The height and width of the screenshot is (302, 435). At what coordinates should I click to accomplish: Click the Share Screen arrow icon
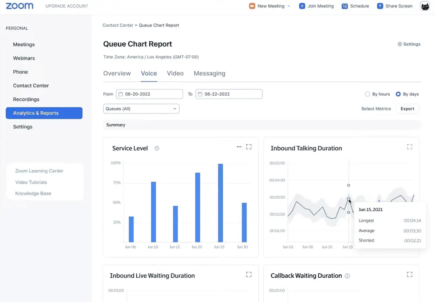[380, 6]
